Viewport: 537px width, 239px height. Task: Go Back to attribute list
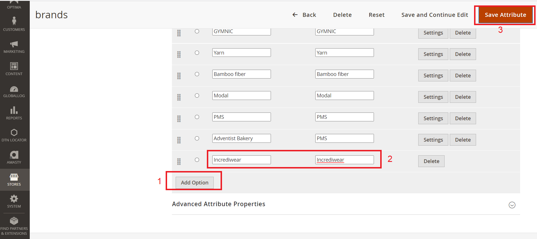(x=304, y=15)
